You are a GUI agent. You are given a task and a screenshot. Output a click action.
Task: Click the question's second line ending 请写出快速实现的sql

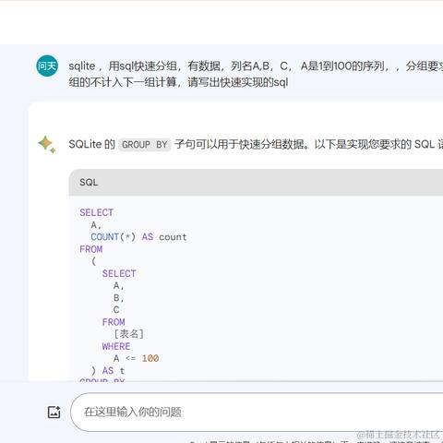[178, 82]
